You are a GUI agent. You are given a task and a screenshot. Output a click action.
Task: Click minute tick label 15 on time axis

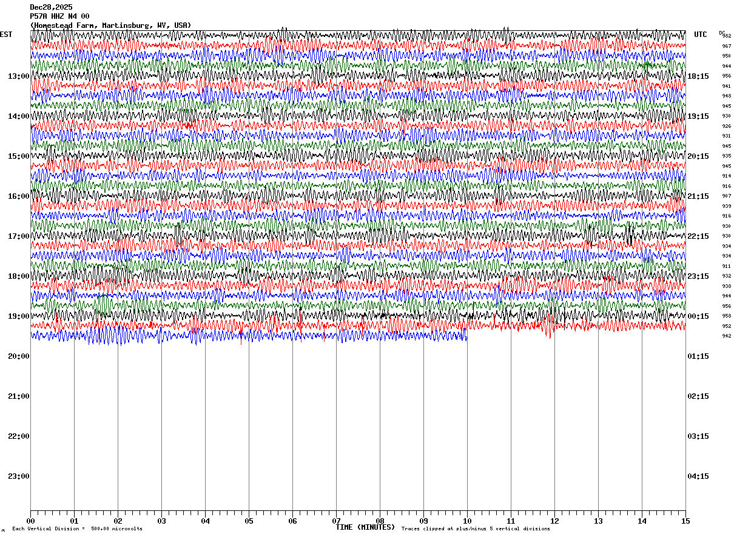[685, 521]
